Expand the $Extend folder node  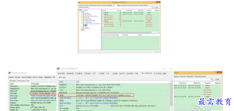pyautogui.click(x=82, y=13)
